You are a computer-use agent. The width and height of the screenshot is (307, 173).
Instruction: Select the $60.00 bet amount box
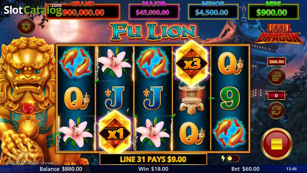coord(276,62)
